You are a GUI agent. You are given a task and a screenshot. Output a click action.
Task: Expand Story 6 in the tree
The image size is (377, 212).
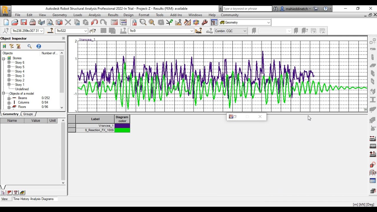(x=9, y=62)
